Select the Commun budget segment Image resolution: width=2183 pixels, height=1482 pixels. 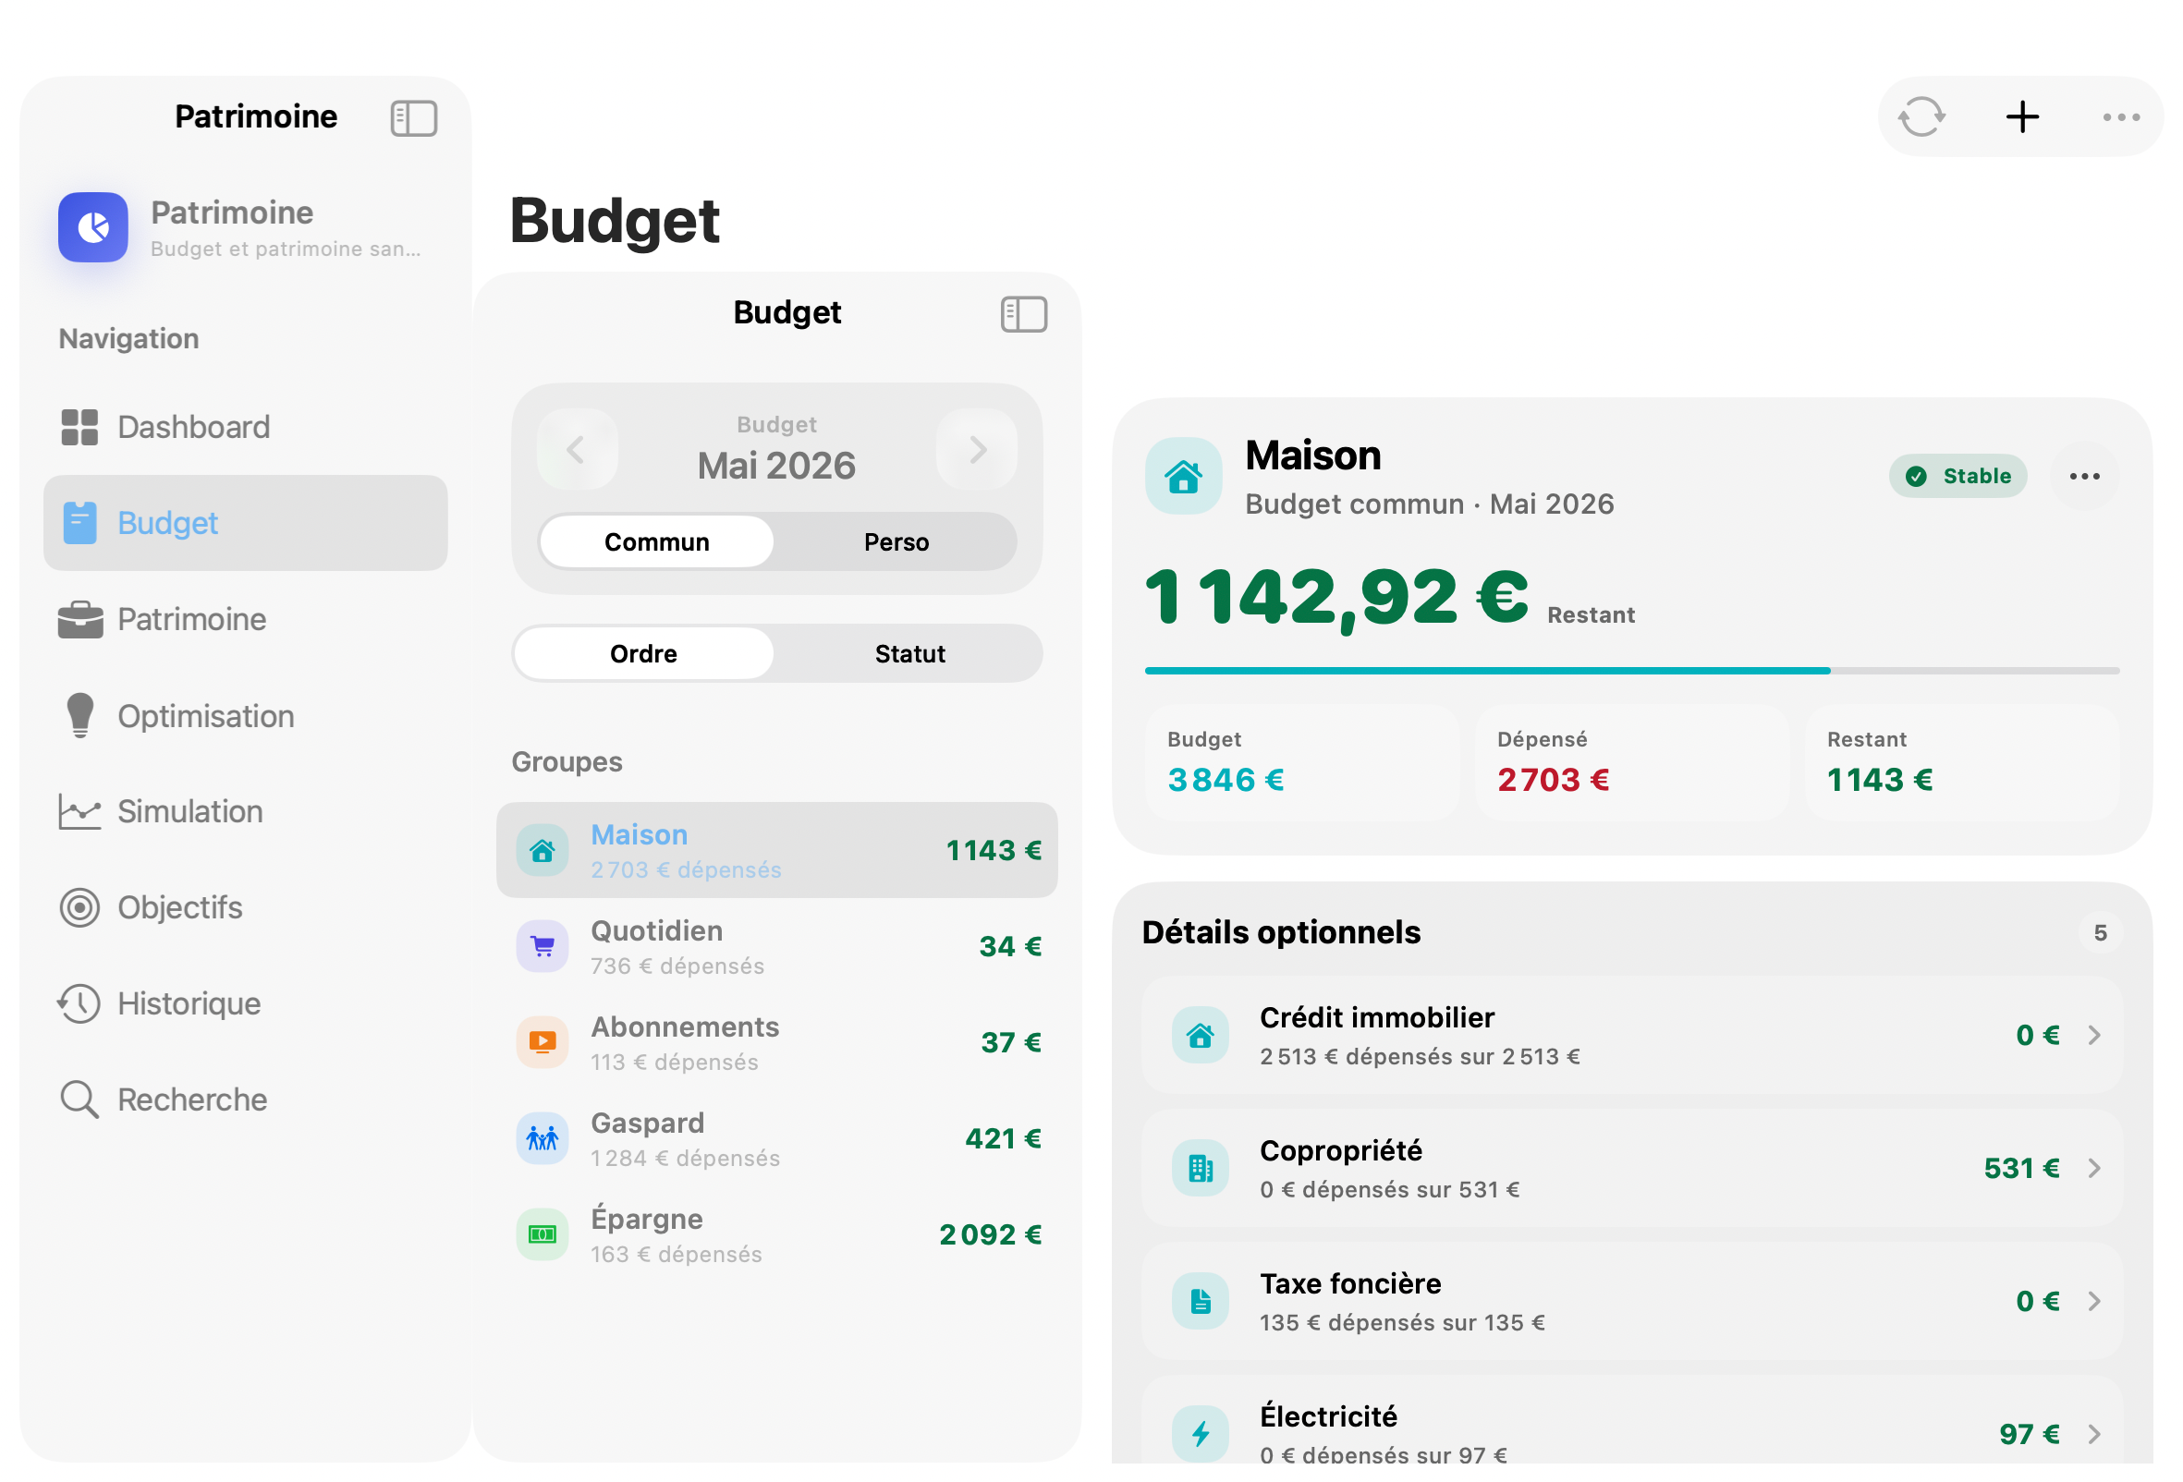point(656,542)
